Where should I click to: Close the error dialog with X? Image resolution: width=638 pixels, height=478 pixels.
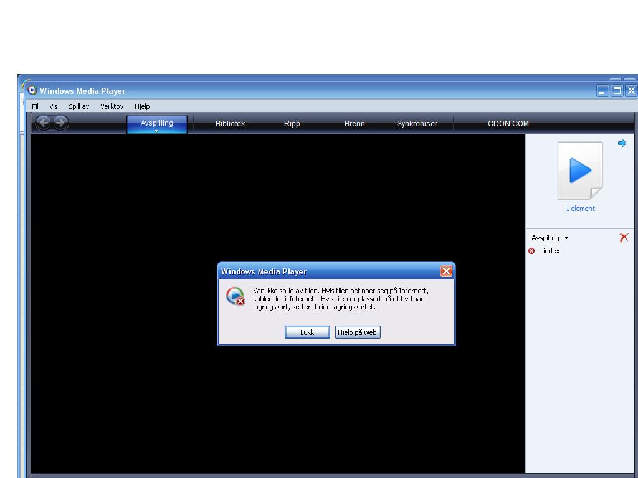pyautogui.click(x=446, y=271)
